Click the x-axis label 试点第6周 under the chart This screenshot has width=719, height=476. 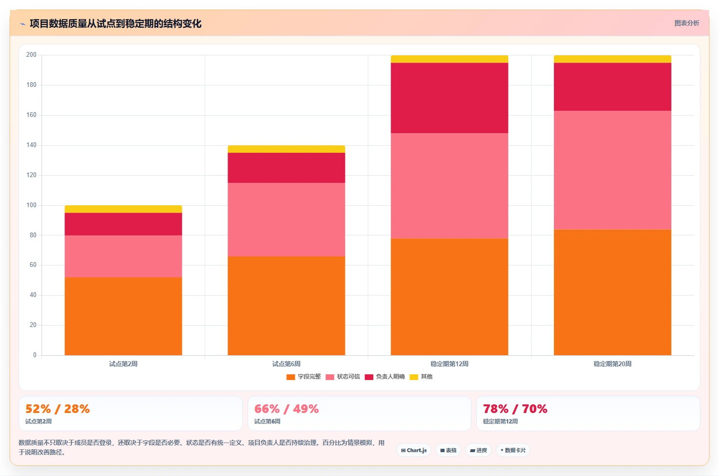tap(286, 364)
